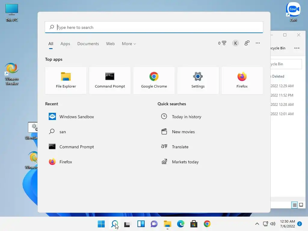Launch Google Chrome from taskbar
The height and width of the screenshot is (231, 308).
pos(207,224)
